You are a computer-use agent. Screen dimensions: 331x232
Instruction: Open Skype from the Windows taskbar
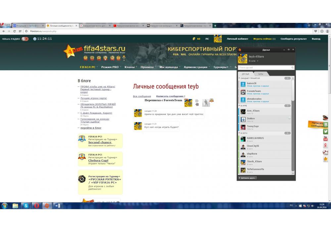click(x=25, y=206)
